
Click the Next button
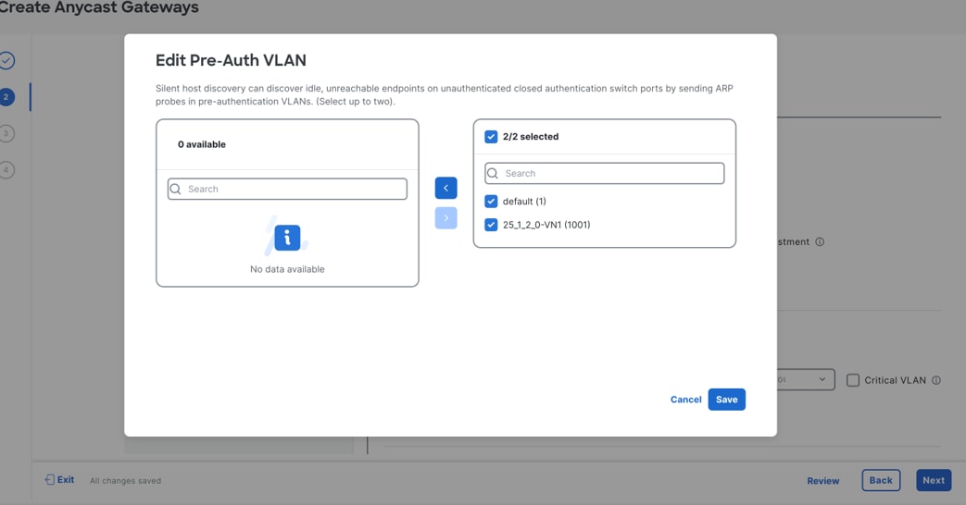[x=934, y=480]
